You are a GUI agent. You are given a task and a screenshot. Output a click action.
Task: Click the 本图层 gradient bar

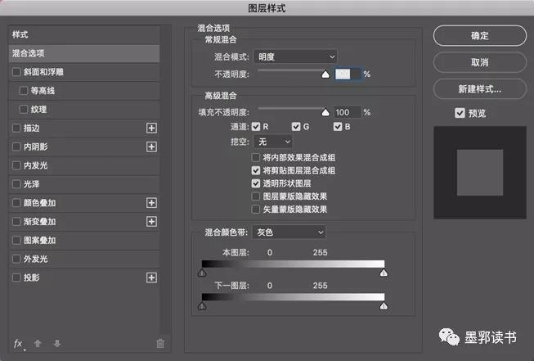[293, 264]
